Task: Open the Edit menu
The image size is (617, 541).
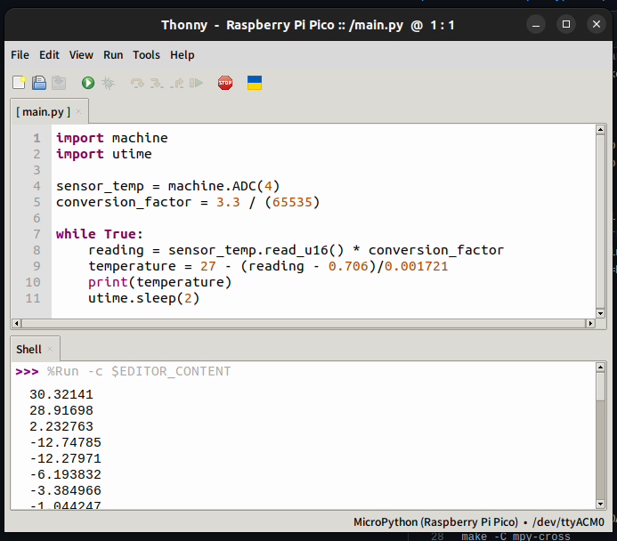Action: point(49,55)
